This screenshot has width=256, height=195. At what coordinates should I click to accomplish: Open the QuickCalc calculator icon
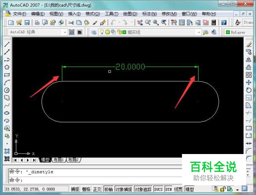213,22
